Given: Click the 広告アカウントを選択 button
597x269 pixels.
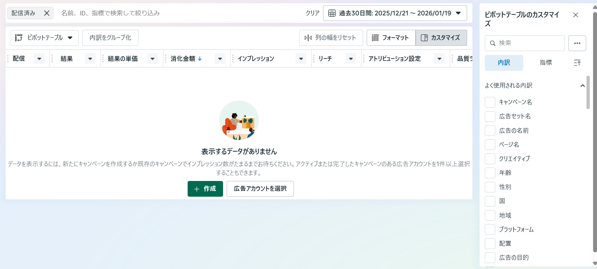Looking at the screenshot, I should pyautogui.click(x=260, y=189).
